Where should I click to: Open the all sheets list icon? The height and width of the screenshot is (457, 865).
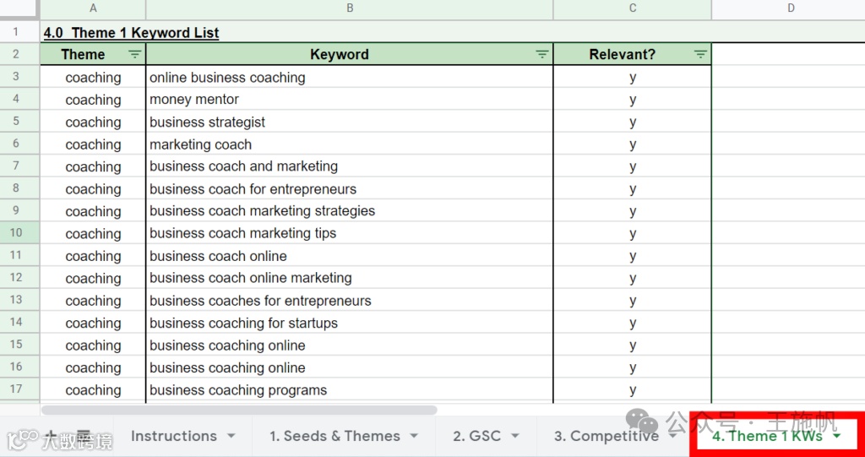click(84, 436)
